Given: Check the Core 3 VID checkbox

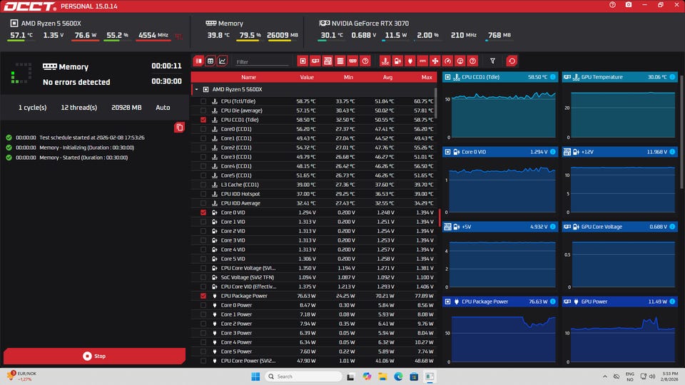Looking at the screenshot, I should (203, 240).
